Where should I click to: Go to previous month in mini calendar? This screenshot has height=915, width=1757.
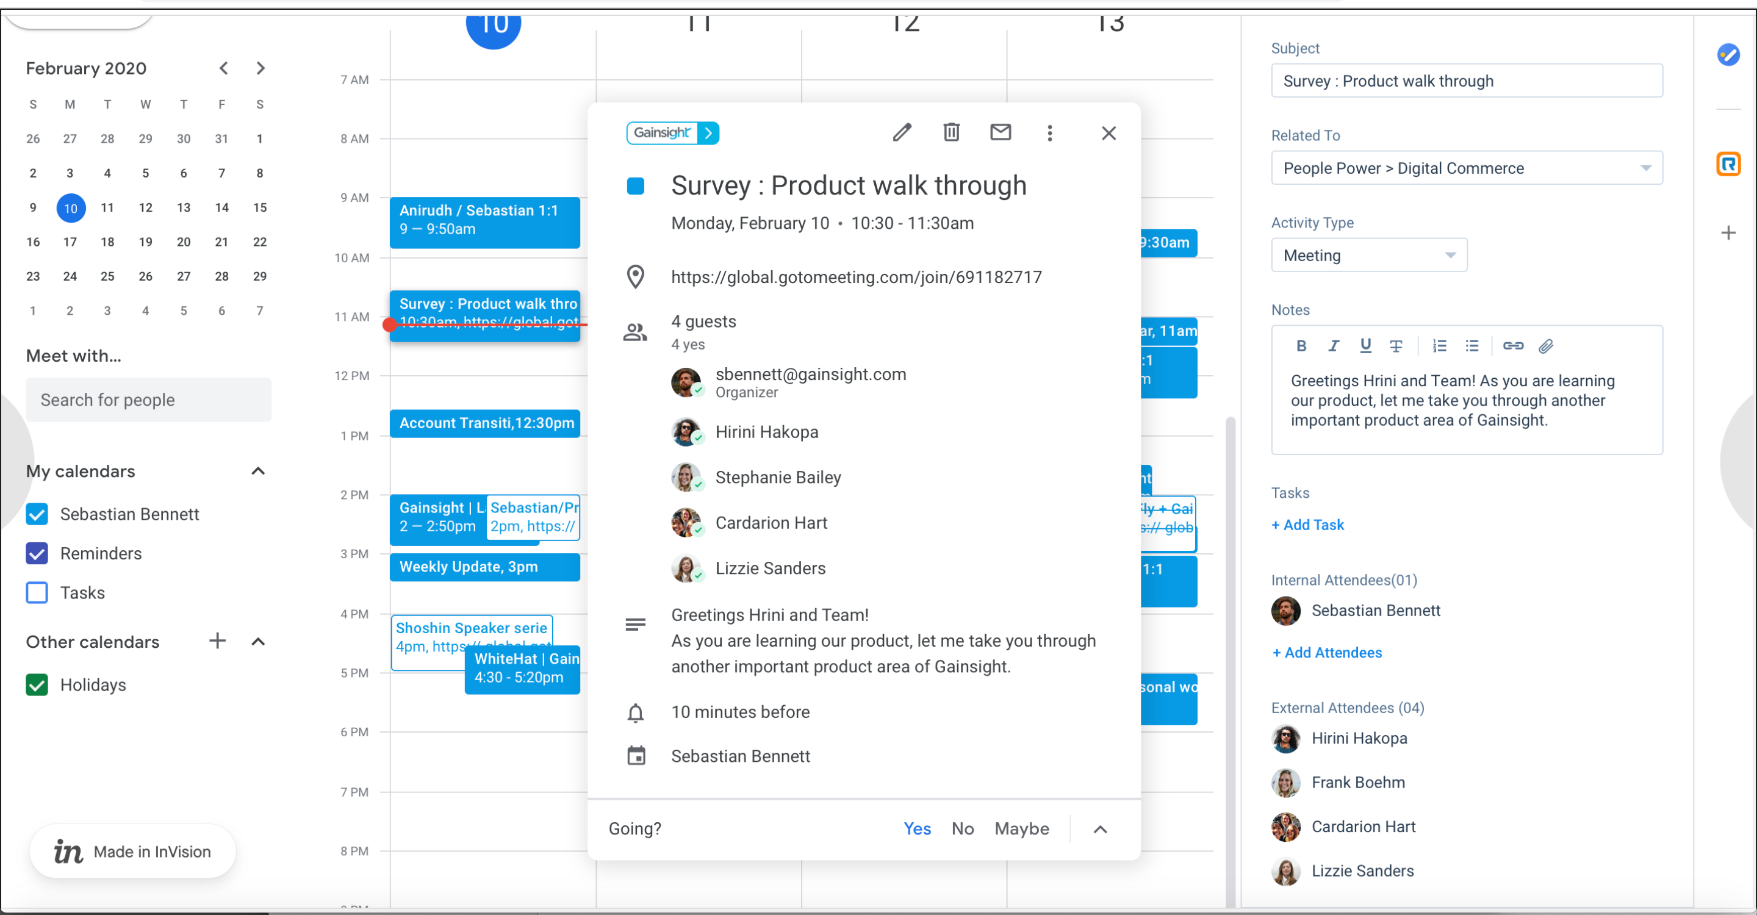223,68
